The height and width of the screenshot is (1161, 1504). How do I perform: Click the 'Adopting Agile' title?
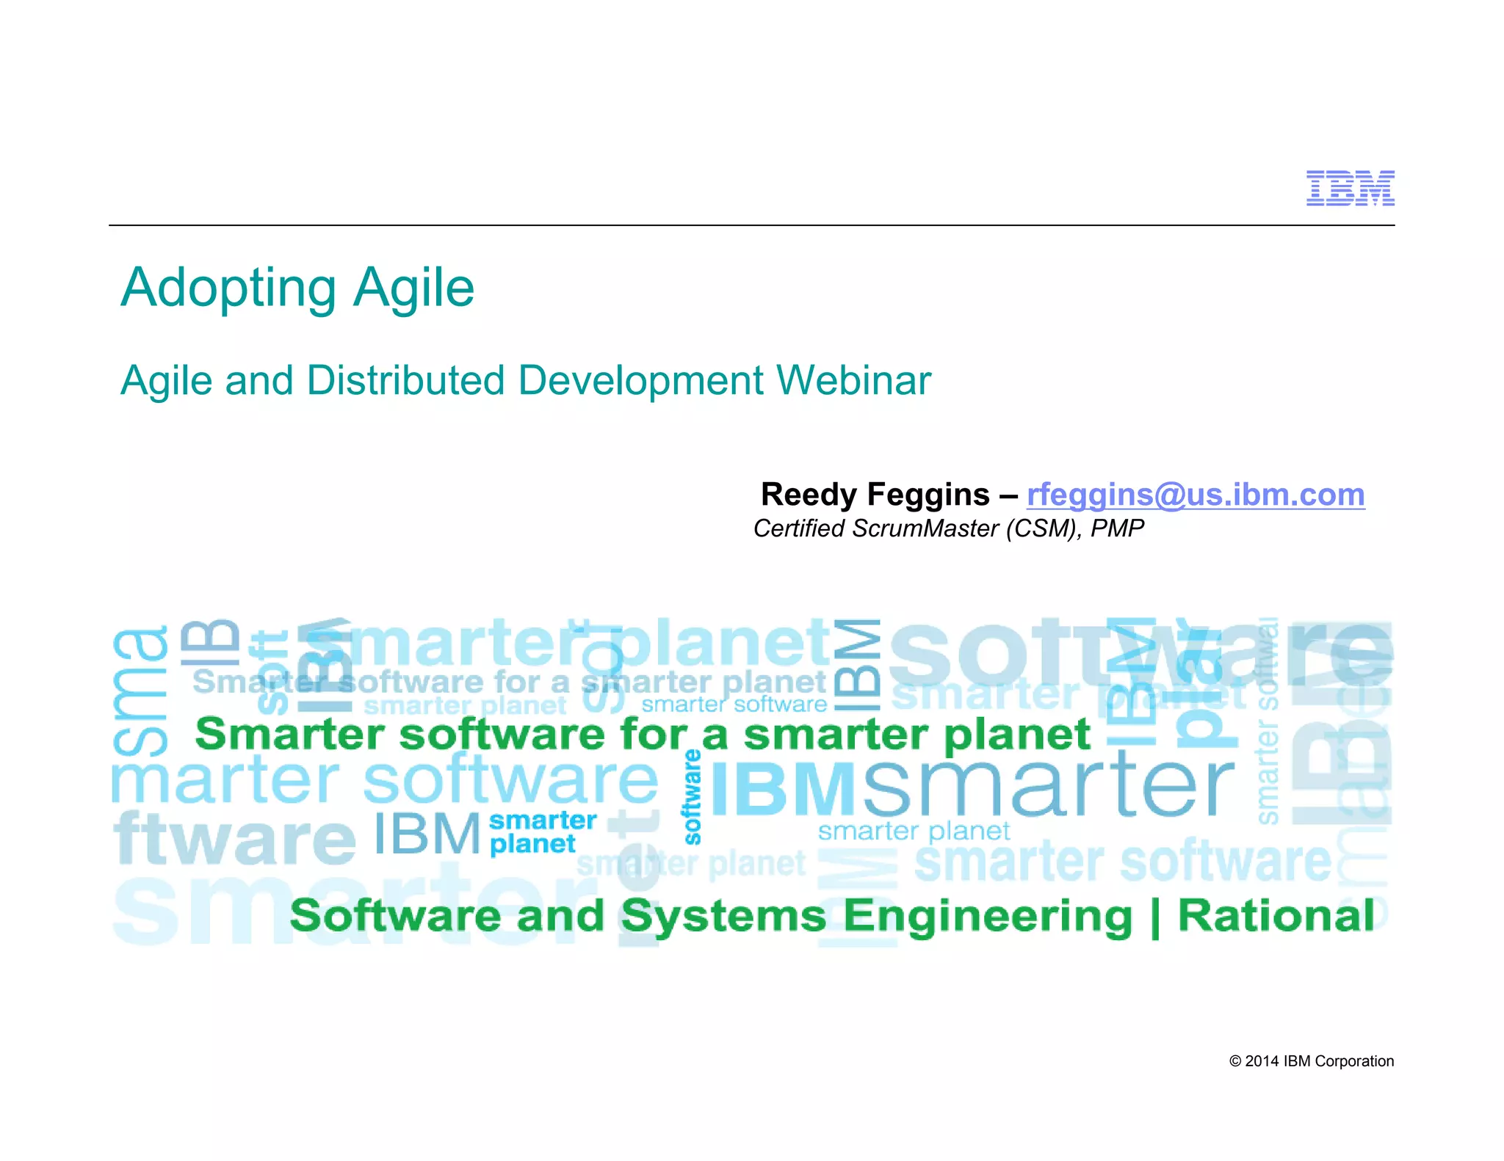(297, 288)
